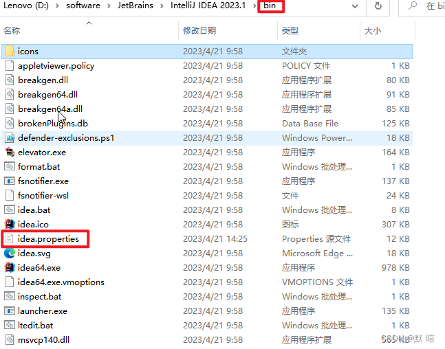Select the defender-exclusions.ps1 file name
The width and height of the screenshot is (445, 349).
pyautogui.click(x=66, y=138)
